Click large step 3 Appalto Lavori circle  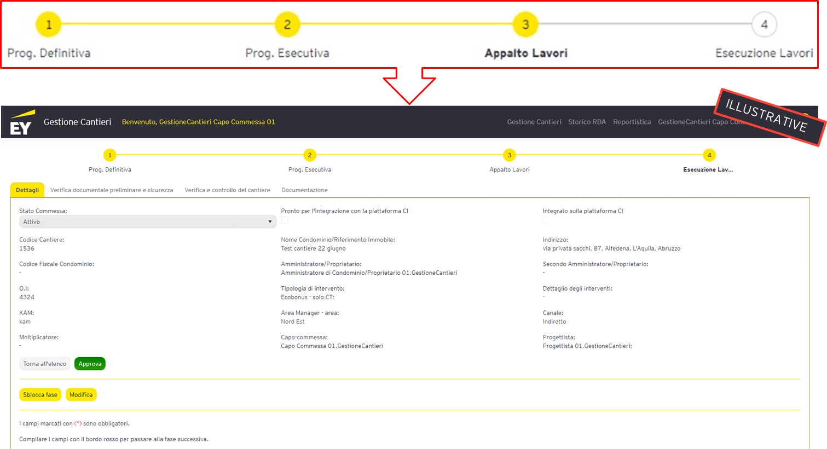(525, 25)
